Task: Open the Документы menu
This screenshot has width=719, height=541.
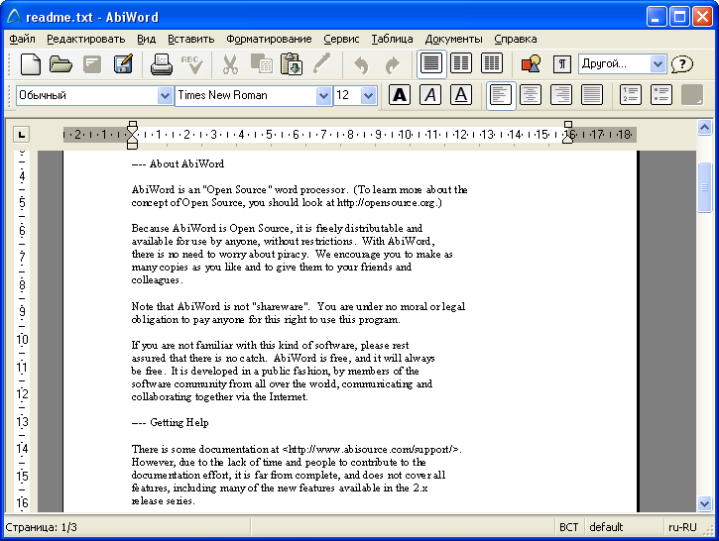Action: (x=453, y=39)
